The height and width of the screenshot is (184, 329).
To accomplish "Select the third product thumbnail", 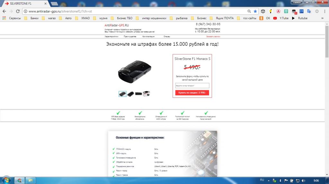I will coord(138,94).
